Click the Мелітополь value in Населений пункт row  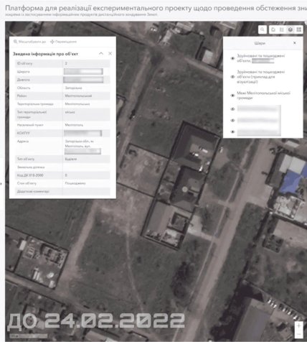(x=74, y=125)
